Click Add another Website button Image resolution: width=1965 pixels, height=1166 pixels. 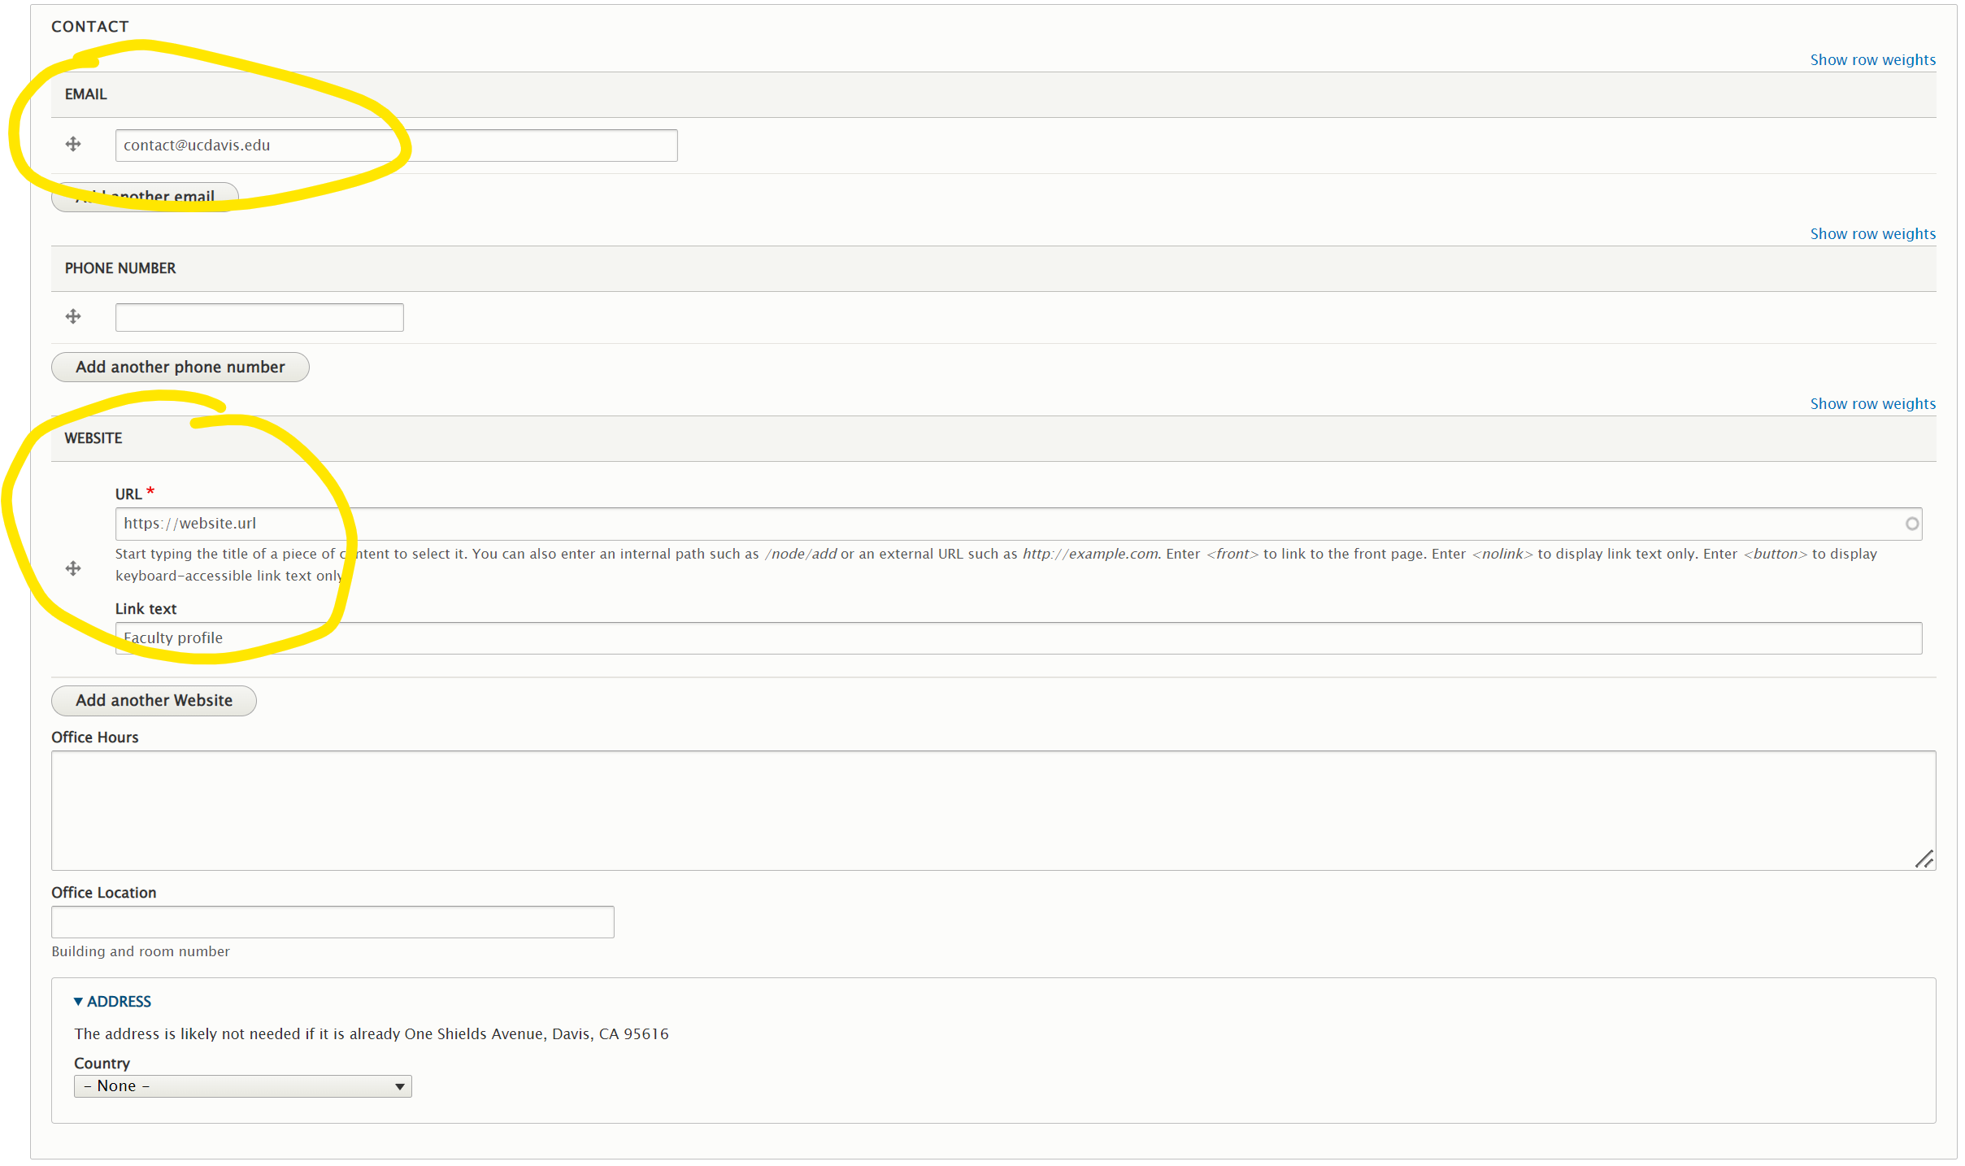point(154,700)
